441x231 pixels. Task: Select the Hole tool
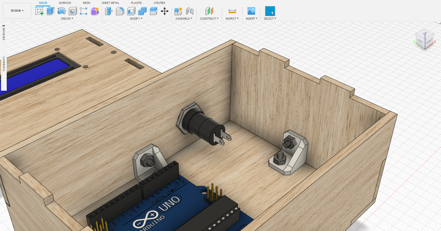[x=73, y=11]
